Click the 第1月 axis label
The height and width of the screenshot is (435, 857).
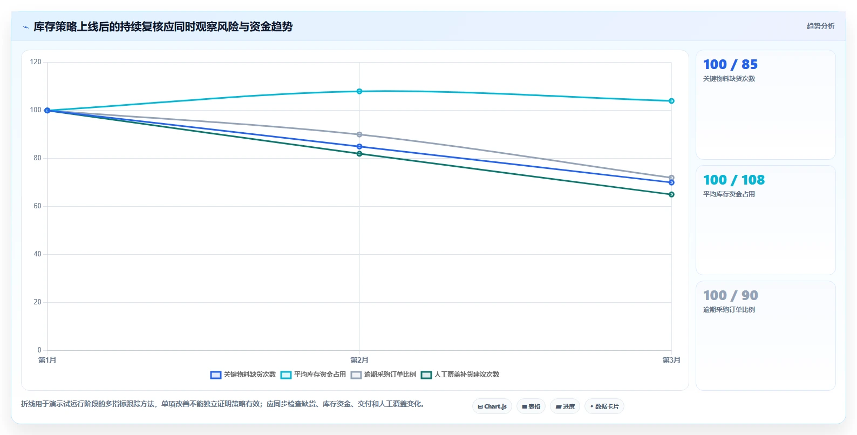point(47,360)
